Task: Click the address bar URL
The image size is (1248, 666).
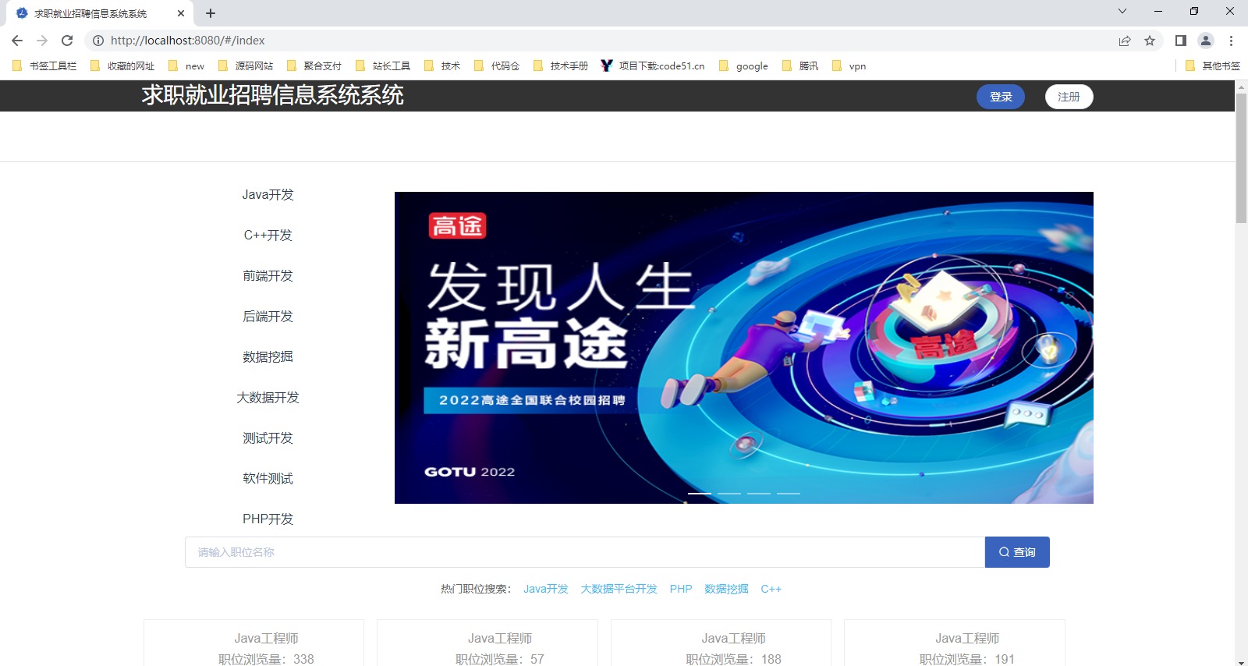Action: pos(187,41)
